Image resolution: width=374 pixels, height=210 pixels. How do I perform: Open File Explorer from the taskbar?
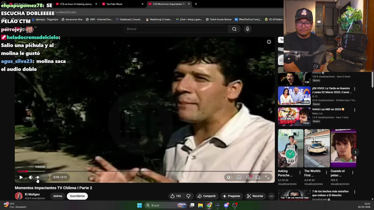pyautogui.click(x=200, y=205)
